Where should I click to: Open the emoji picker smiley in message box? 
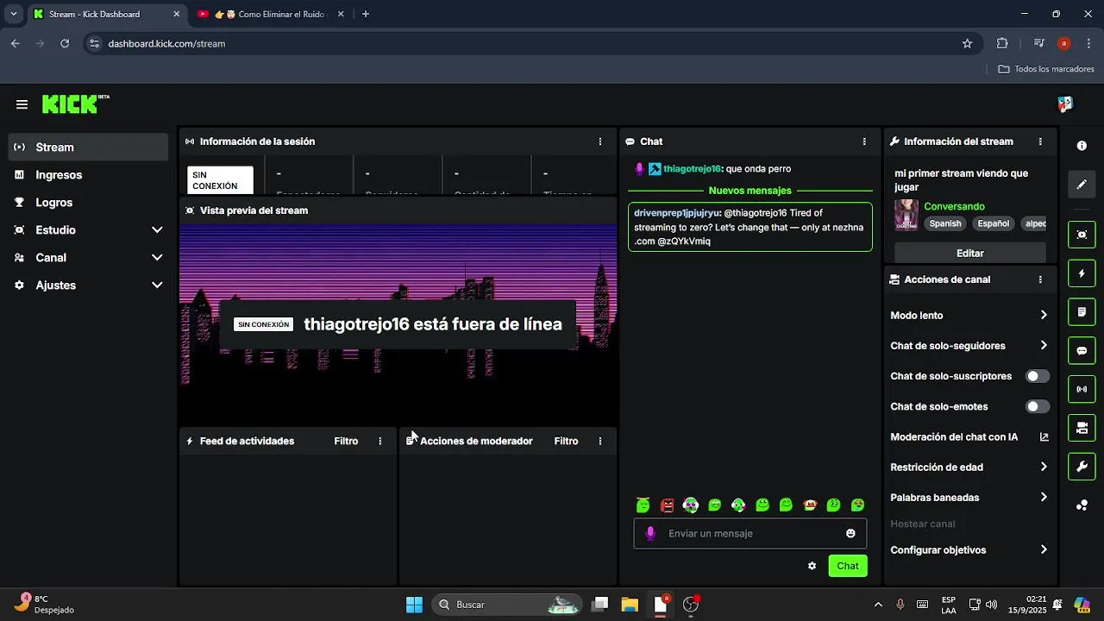pos(850,533)
